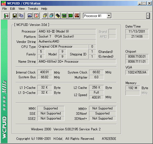Screen dimensions: 153x144
Task: Open the Tweaks menu
Action: (33, 9)
